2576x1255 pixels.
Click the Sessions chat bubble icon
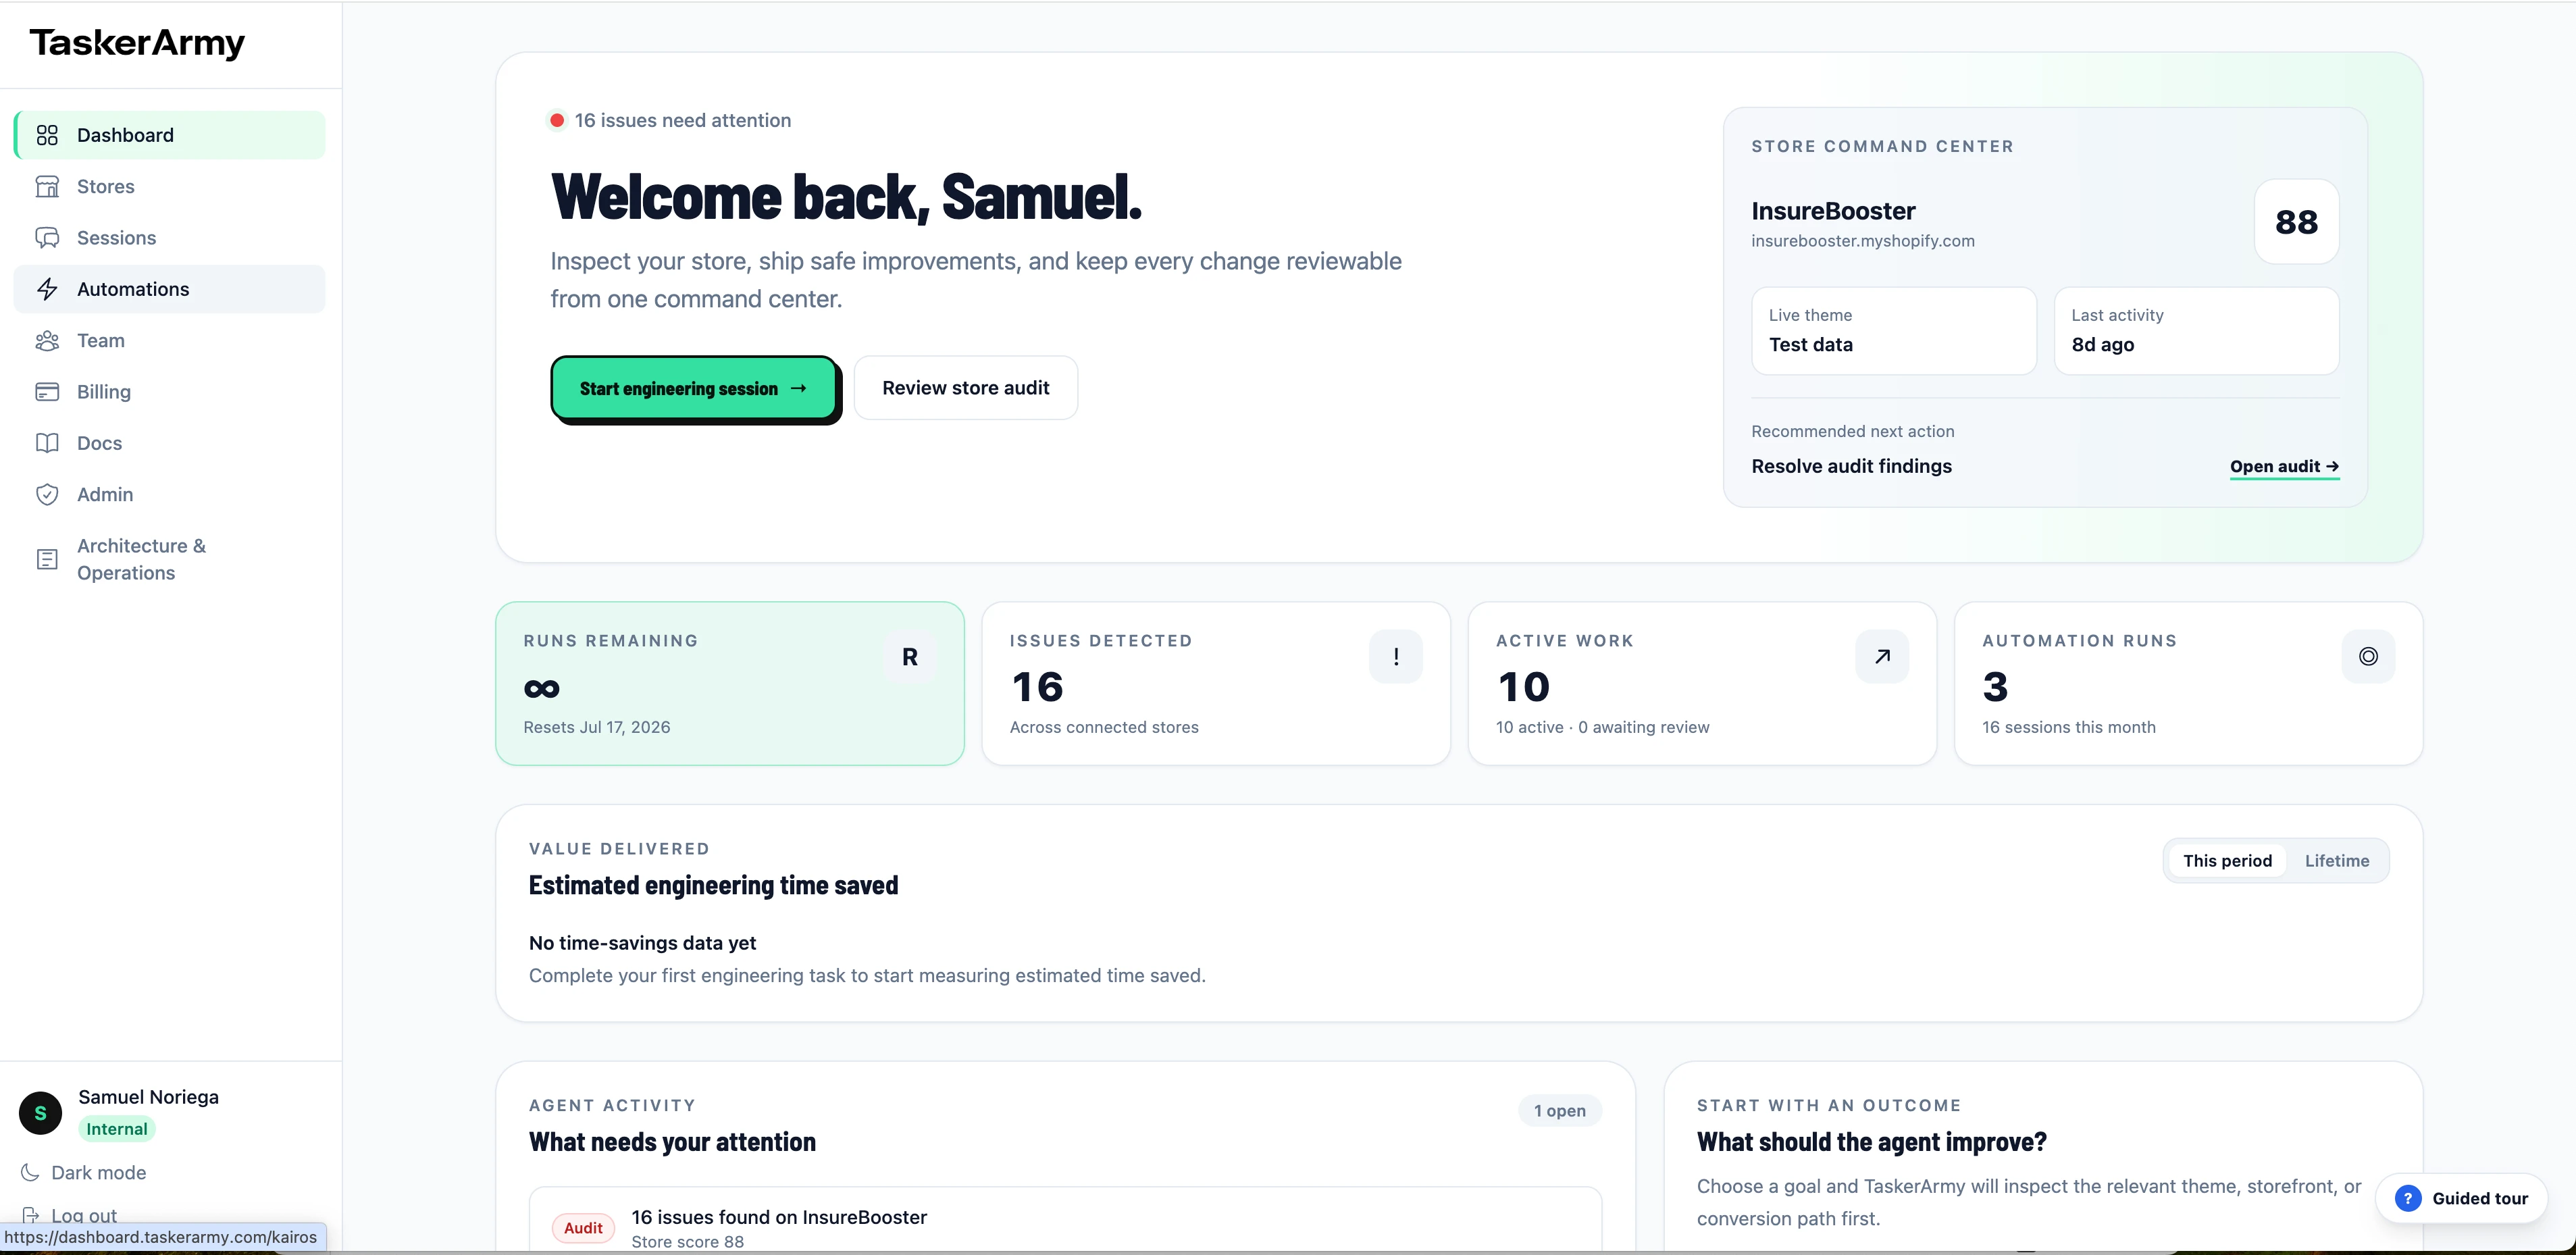(47, 238)
